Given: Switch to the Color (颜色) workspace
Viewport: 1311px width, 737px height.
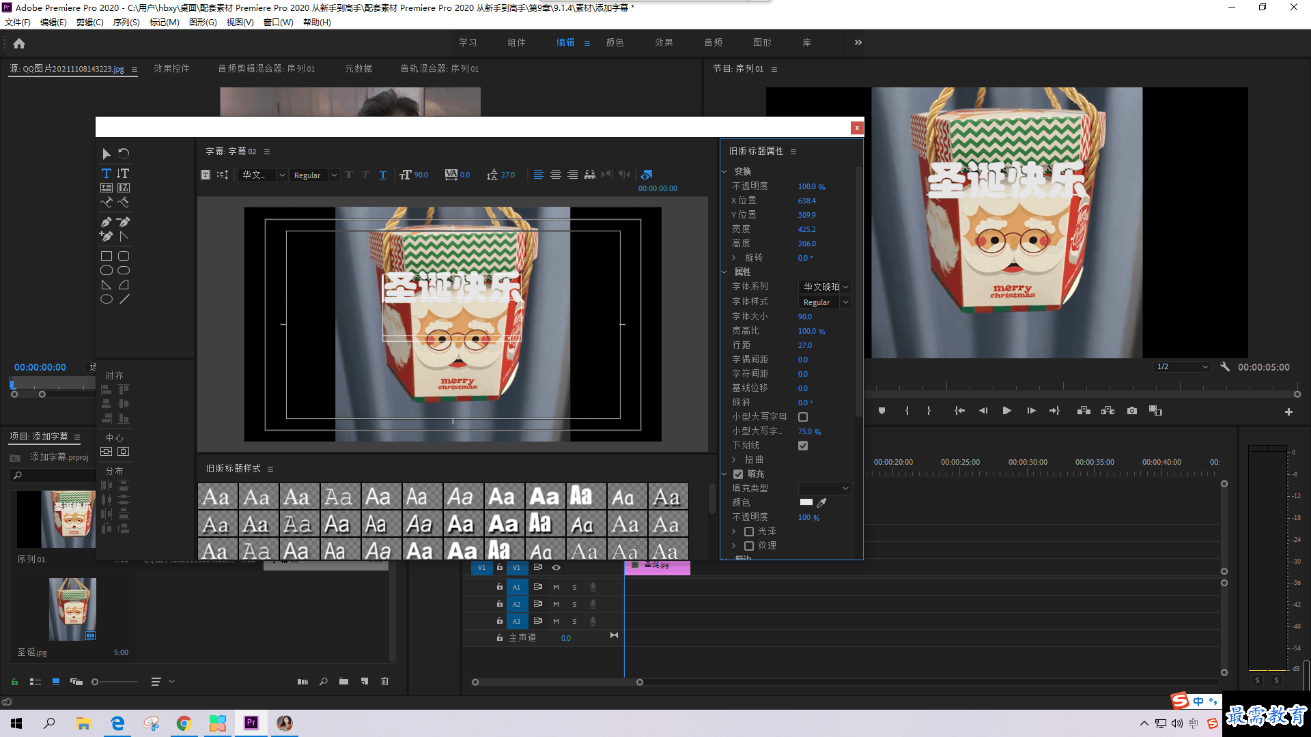Looking at the screenshot, I should (x=615, y=42).
